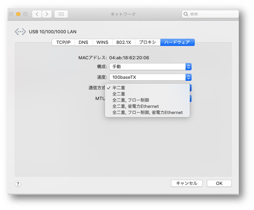
Task: Click the USB 10/100/1000 LAN title
Action: 53,32
